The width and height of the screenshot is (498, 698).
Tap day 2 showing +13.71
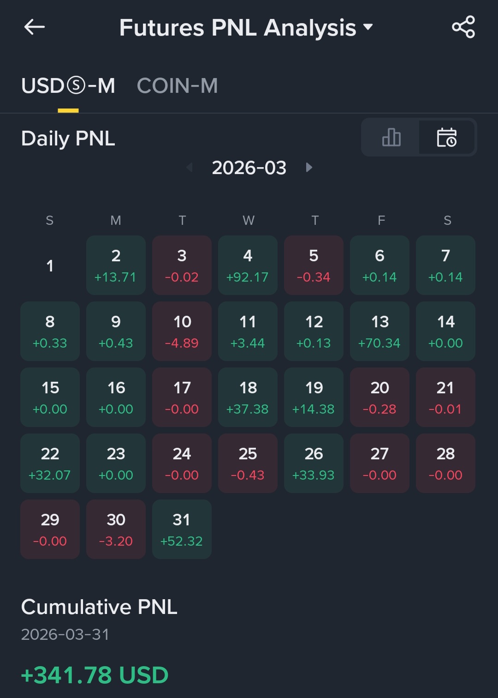(x=116, y=265)
